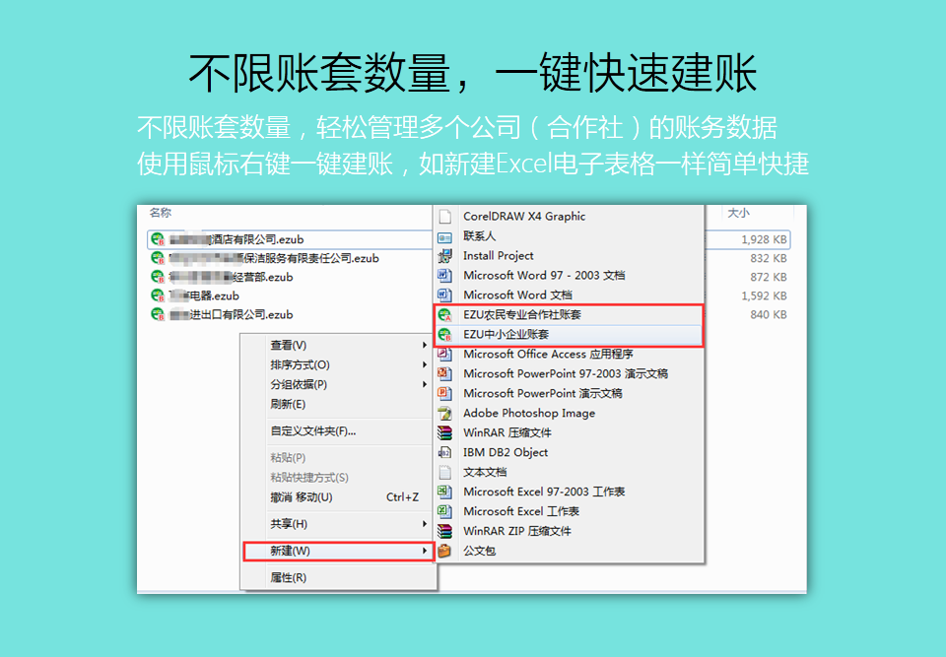Click the Microsoft Word 文档 icon

445,296
